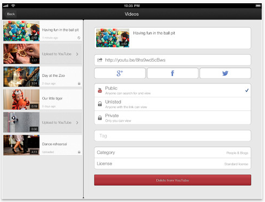Screen dimensions: 265x202
Task: Click the YouTube icon beside Public
Action: (100, 90)
